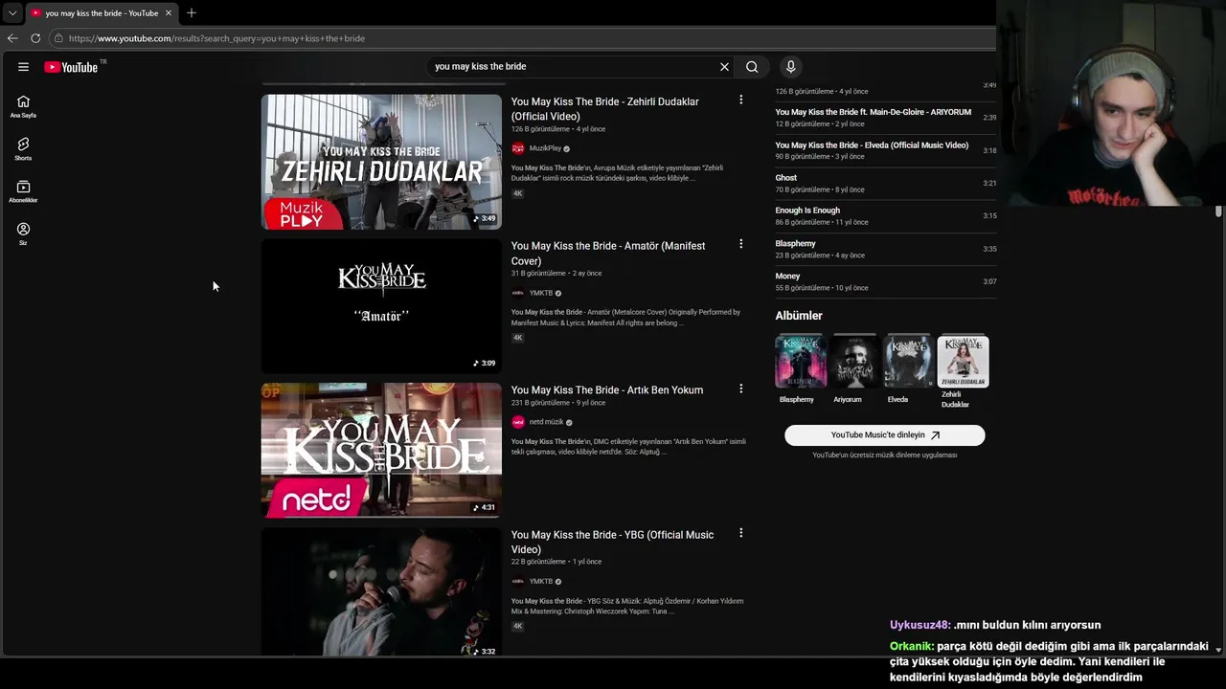This screenshot has height=689, width=1226.
Task: Open options menu for Zehirli Dudaklar video
Action: 740,100
